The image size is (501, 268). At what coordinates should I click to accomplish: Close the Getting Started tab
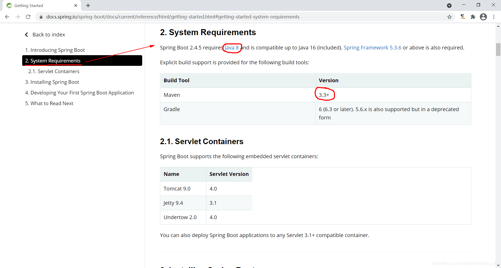coord(76,5)
